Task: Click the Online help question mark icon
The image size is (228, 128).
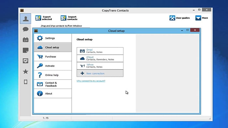Action: click(x=40, y=75)
